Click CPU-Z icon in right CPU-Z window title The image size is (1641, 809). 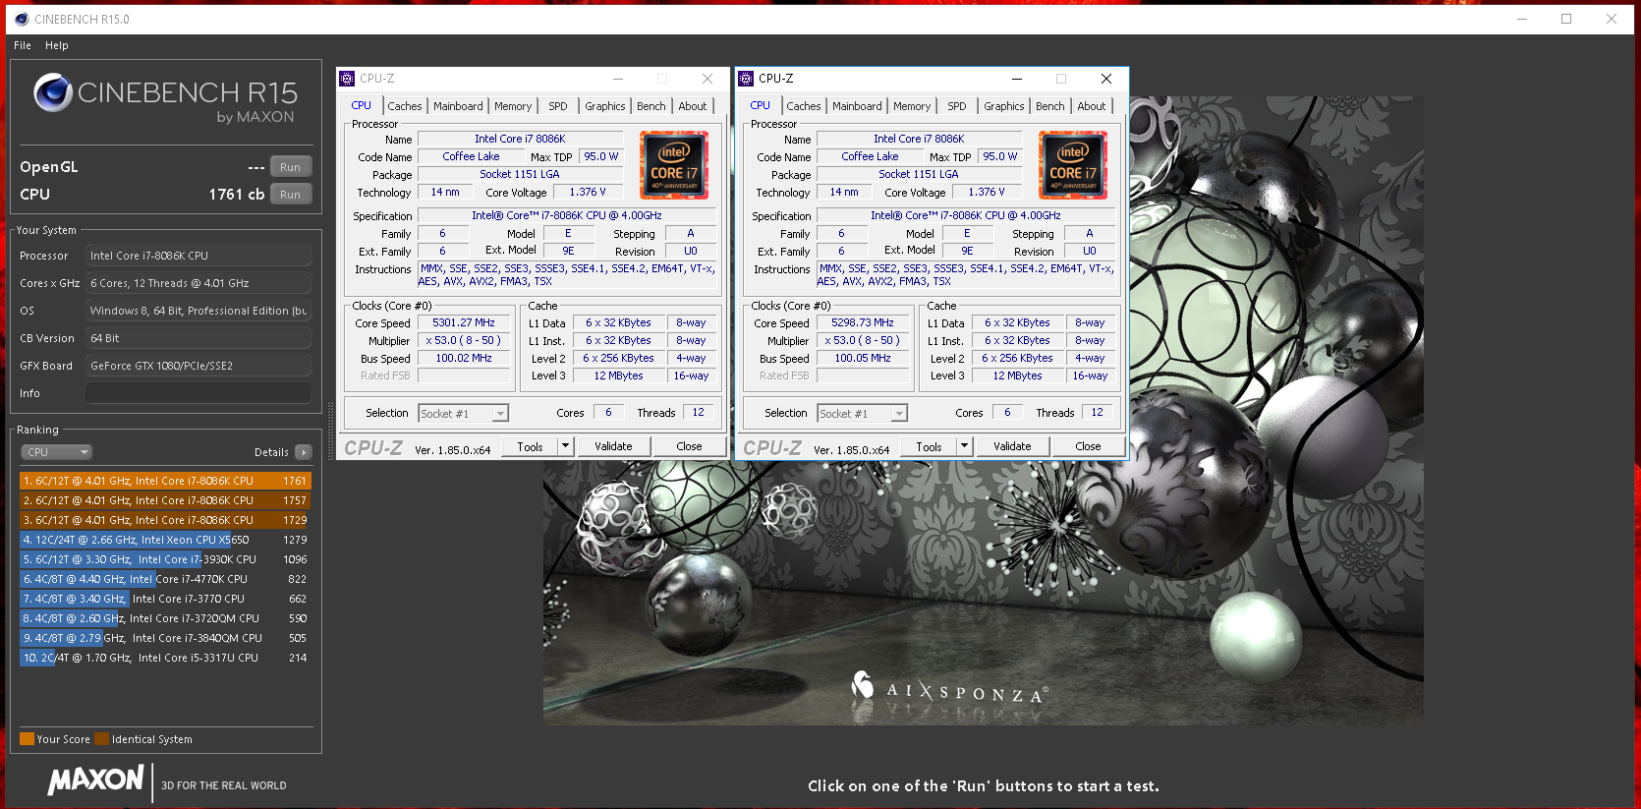click(x=746, y=79)
